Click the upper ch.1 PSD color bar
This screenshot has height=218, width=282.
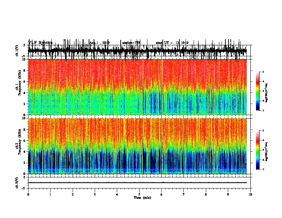tap(258, 91)
